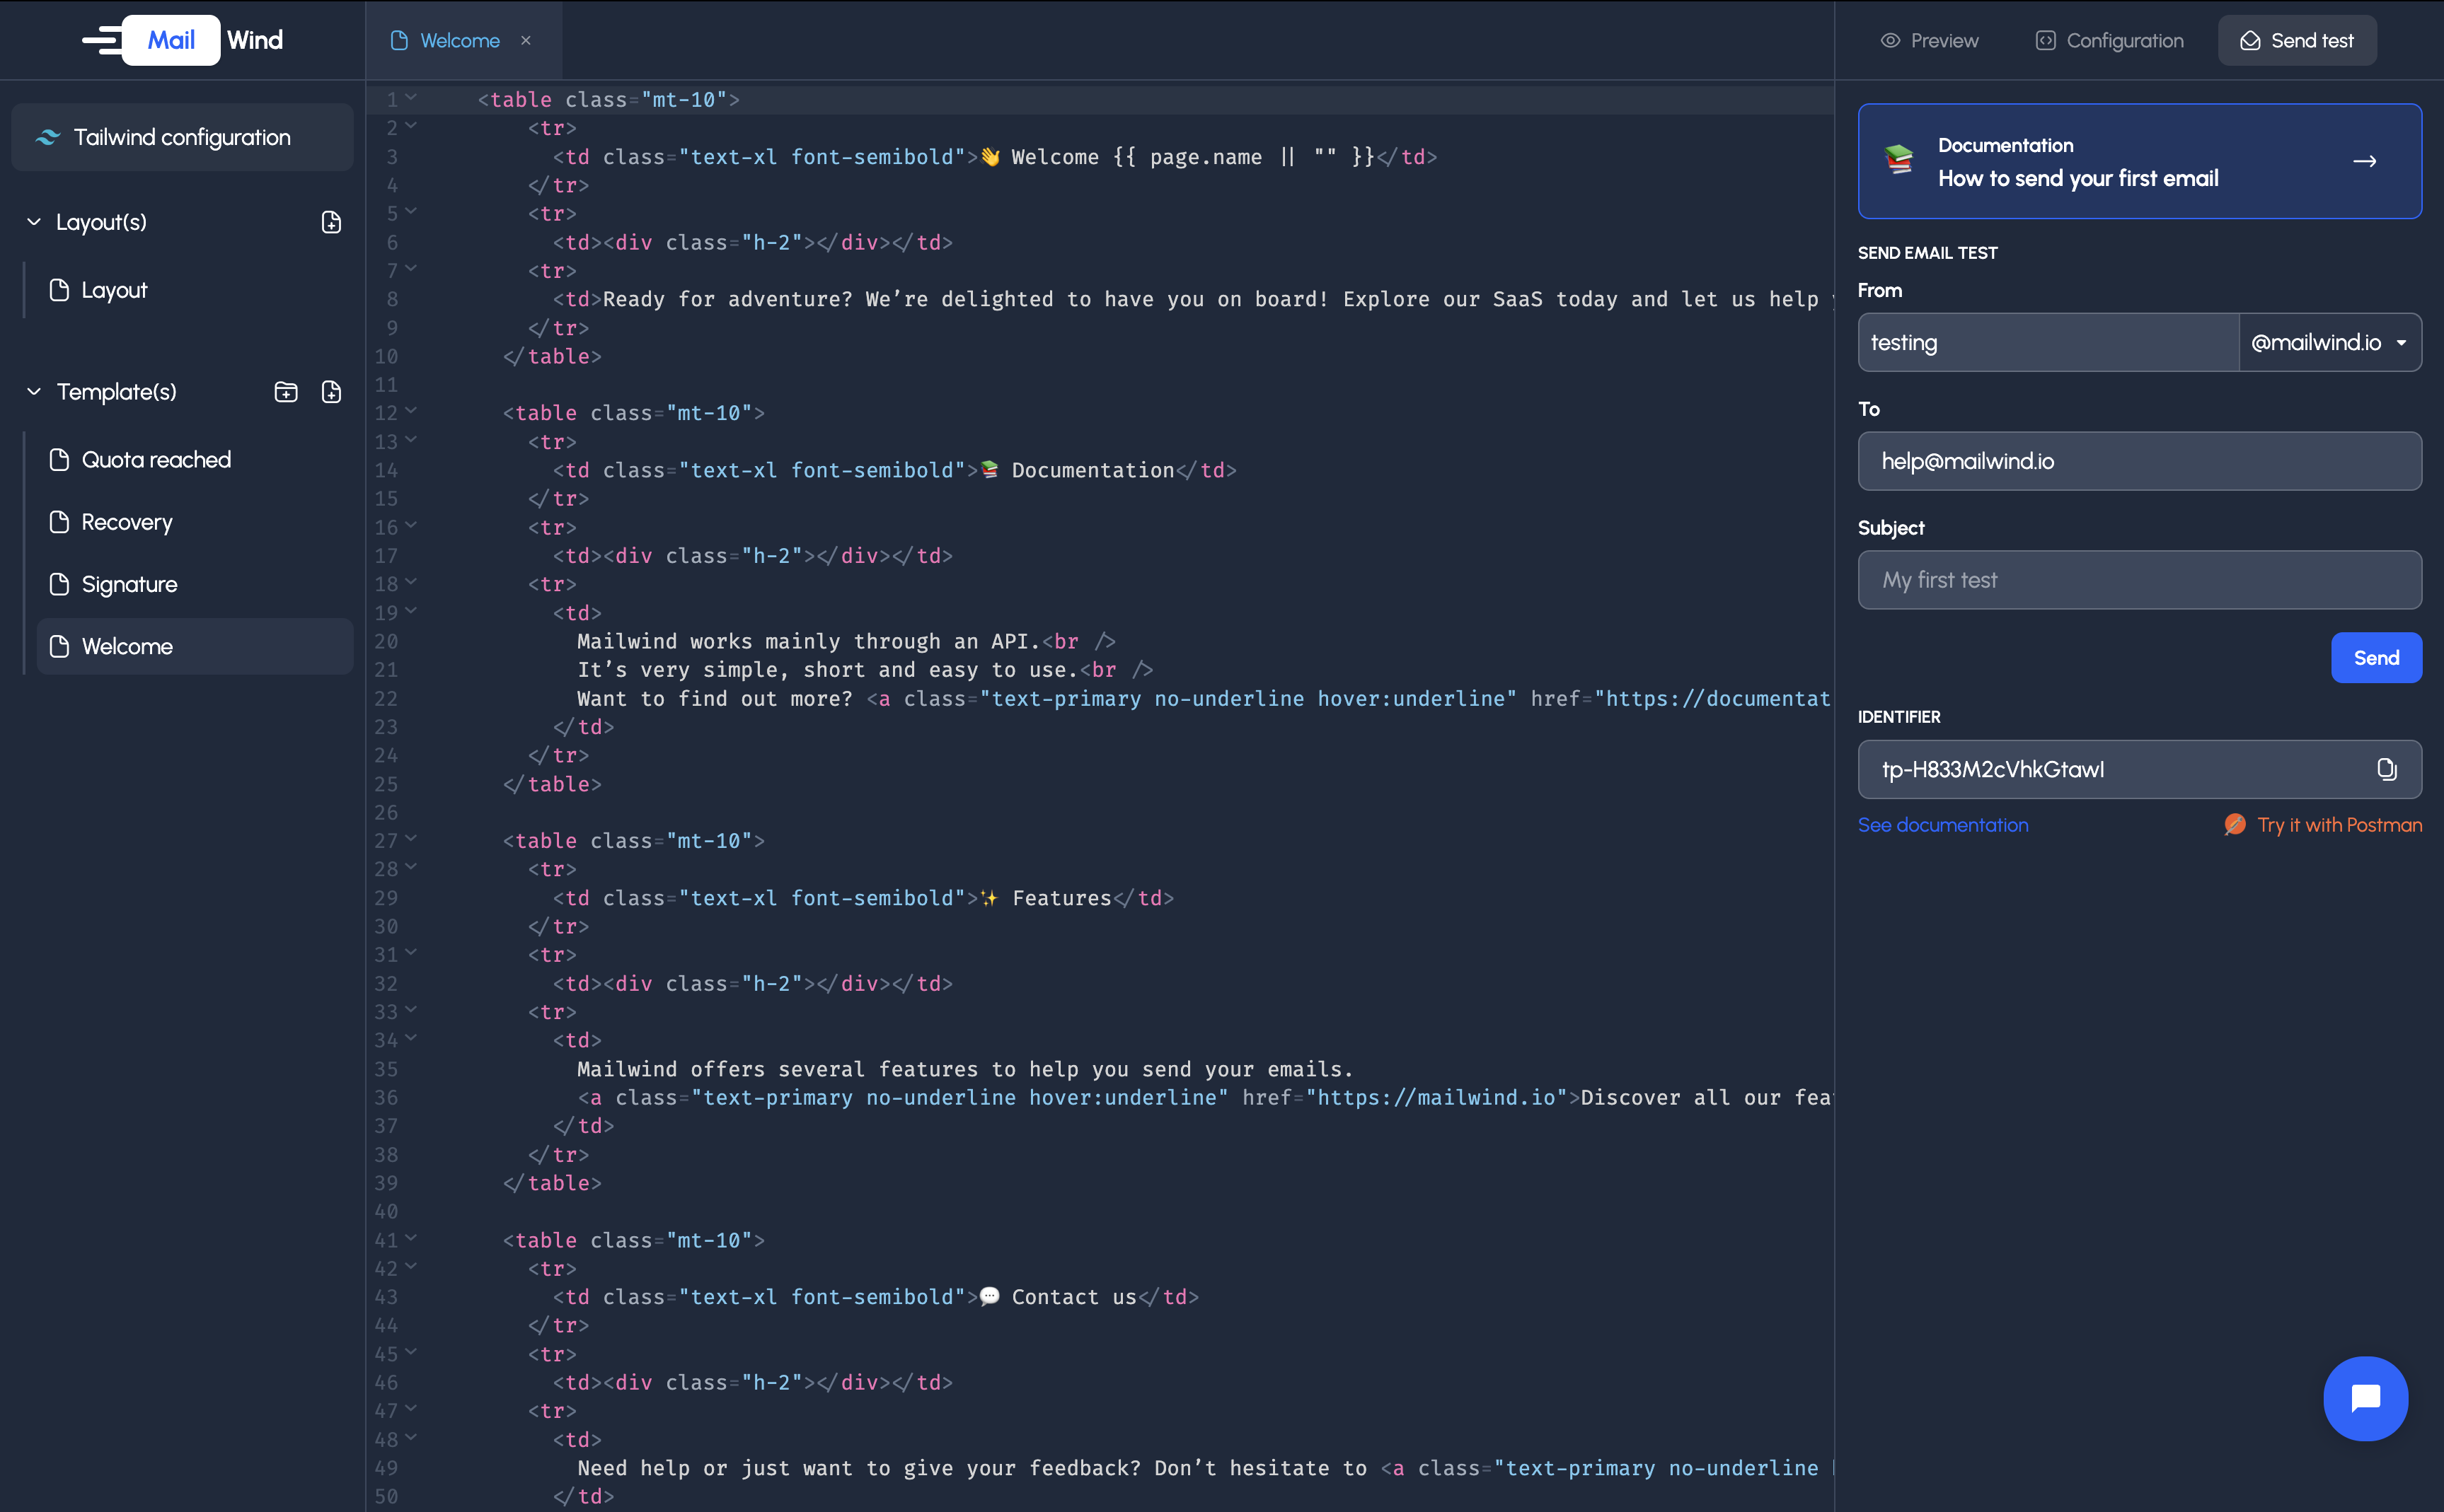
Task: Click the identifier tp-H833M2cVhkGtawl field
Action: point(2140,769)
